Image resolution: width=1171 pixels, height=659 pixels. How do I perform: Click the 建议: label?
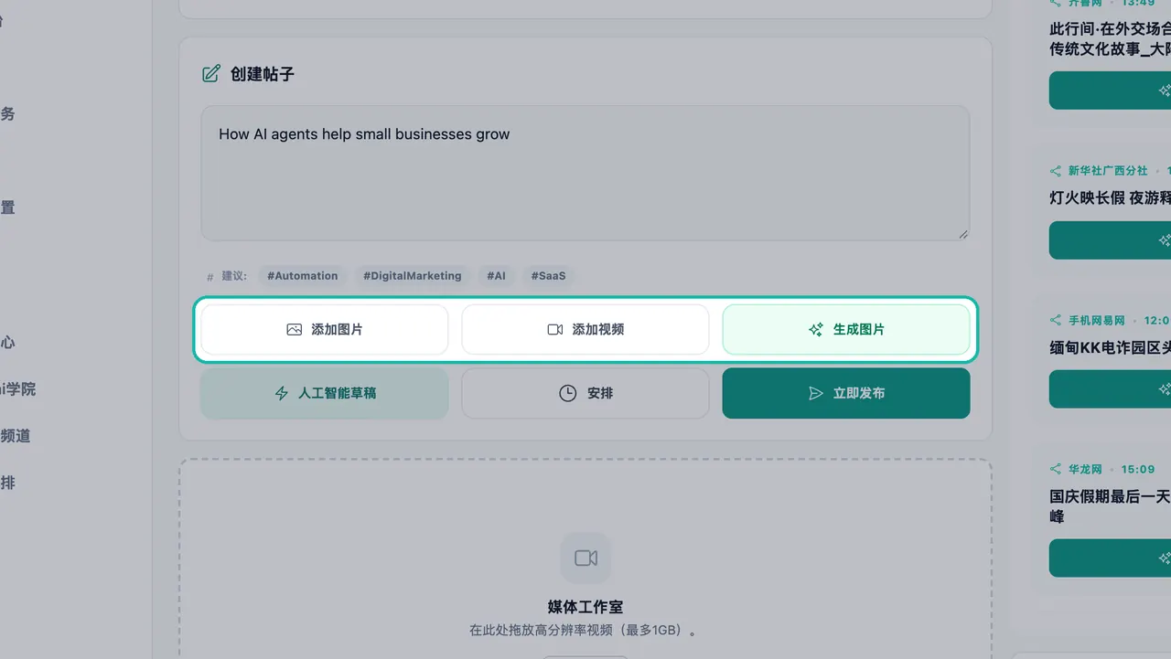(x=234, y=276)
